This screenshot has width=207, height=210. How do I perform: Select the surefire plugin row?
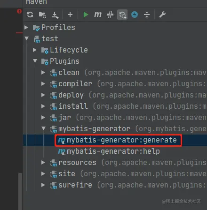[115, 185]
